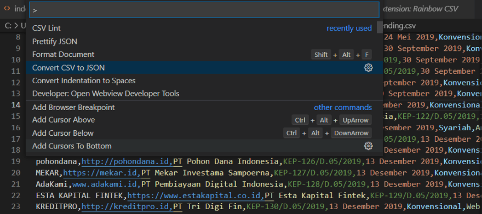Choose the Add Cursor Below command
Viewport: 482px width, 214px height.
pos(204,133)
